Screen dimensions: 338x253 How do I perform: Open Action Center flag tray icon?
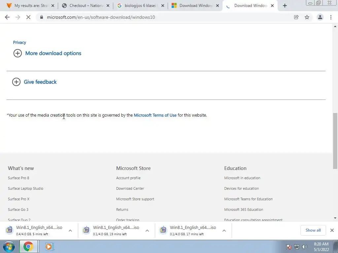coord(289,247)
